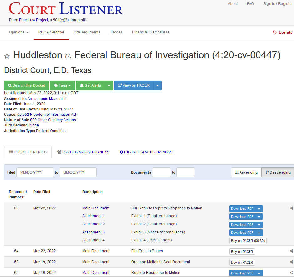
Task: Open Judges section
Action: (x=116, y=32)
